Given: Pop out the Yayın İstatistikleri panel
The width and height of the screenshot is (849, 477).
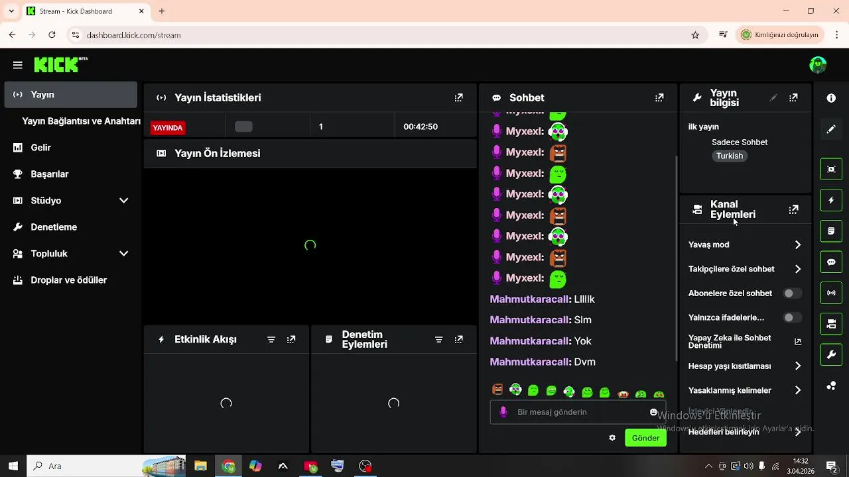Looking at the screenshot, I should coord(458,97).
